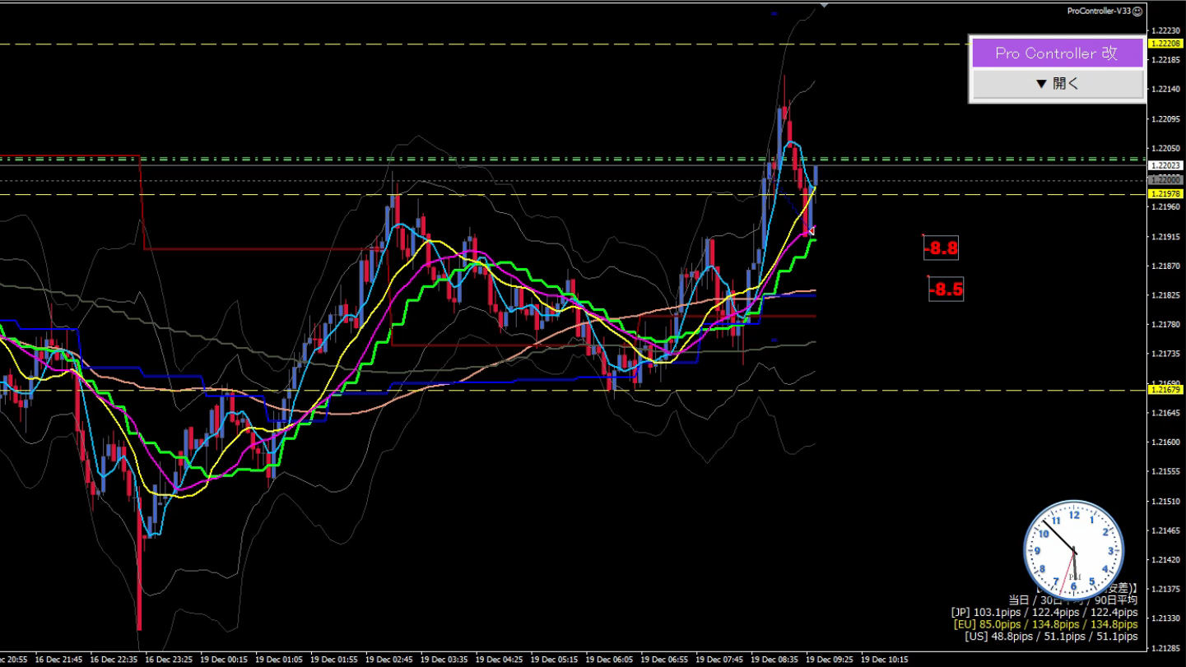
Task: Click the 19 Dec 02:45 time label
Action: click(388, 660)
